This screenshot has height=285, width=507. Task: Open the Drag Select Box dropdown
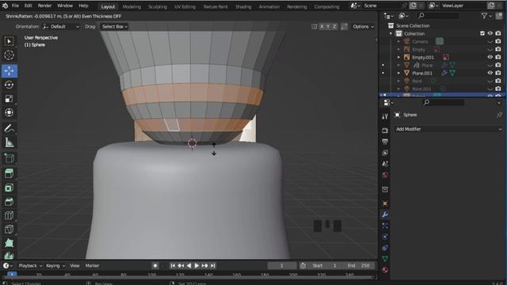tap(114, 26)
